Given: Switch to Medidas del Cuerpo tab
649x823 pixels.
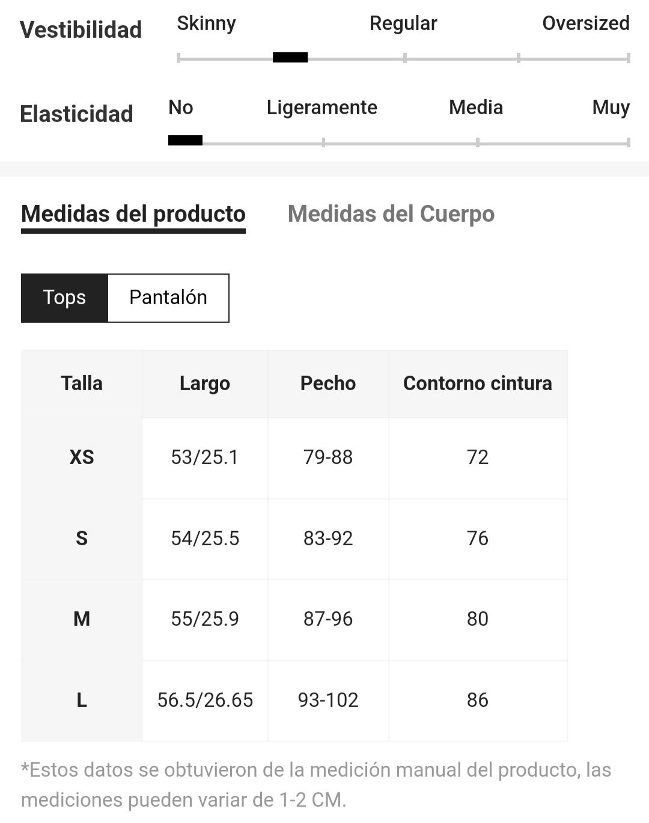Looking at the screenshot, I should click(x=391, y=214).
